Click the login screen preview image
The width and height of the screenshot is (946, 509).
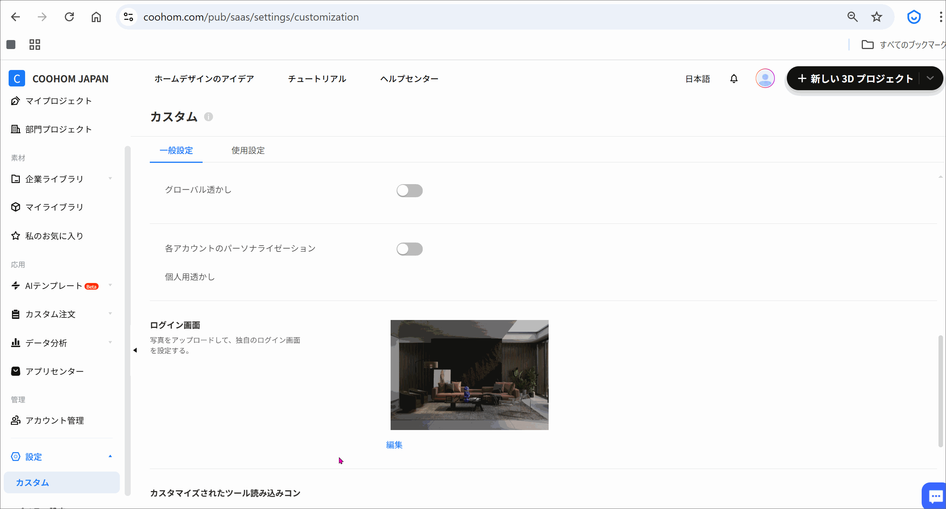click(x=469, y=375)
